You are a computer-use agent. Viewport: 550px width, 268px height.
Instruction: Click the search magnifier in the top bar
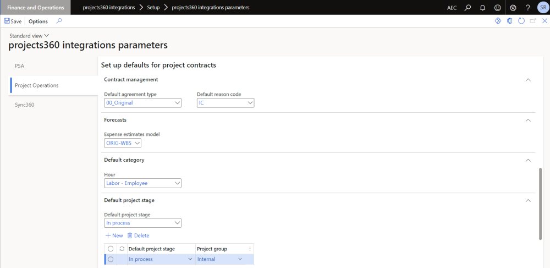pyautogui.click(x=468, y=8)
